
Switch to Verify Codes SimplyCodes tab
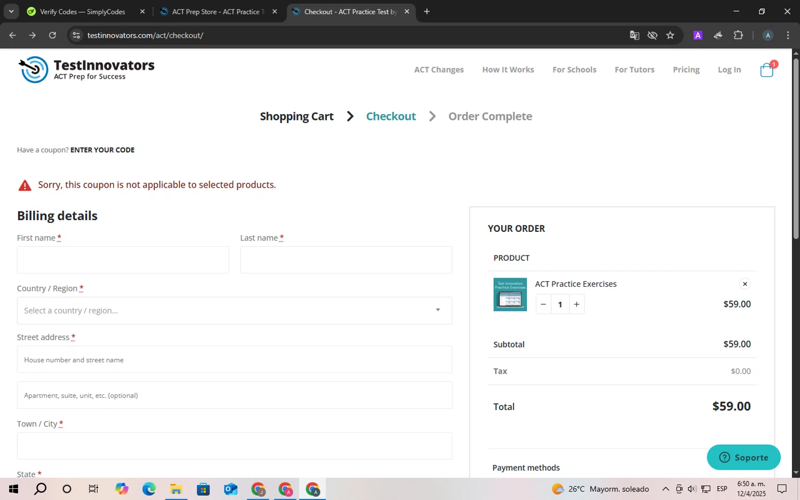click(83, 11)
